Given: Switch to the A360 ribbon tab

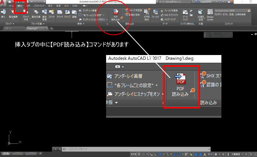Looking at the screenshot, I should [75, 6].
